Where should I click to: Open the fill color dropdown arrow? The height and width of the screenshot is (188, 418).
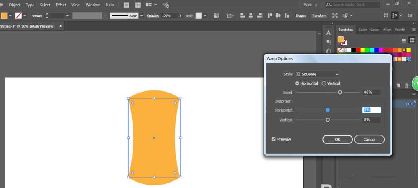click(10, 15)
